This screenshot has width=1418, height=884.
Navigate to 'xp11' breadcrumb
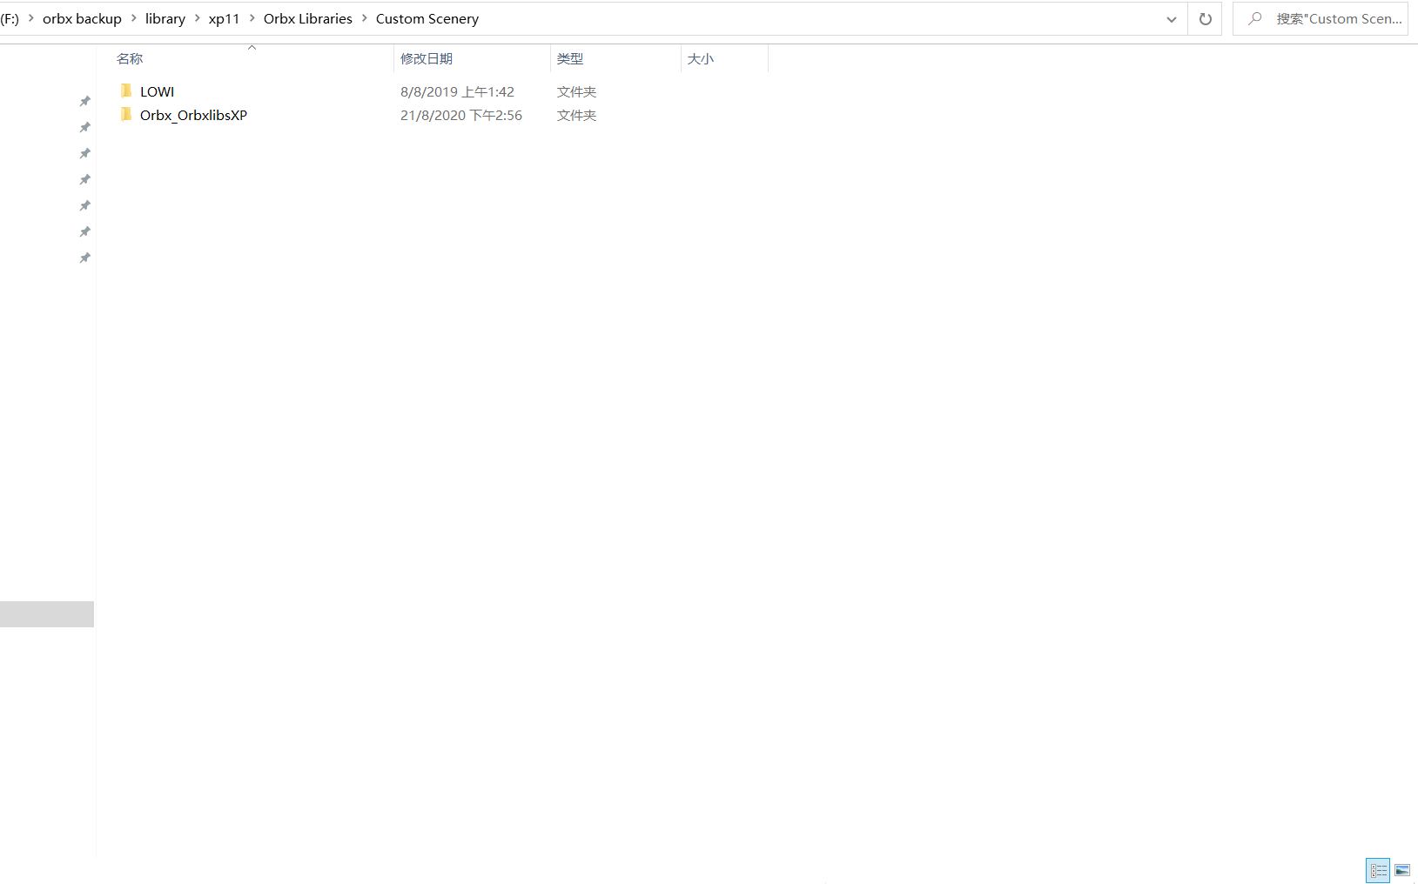[x=224, y=19]
